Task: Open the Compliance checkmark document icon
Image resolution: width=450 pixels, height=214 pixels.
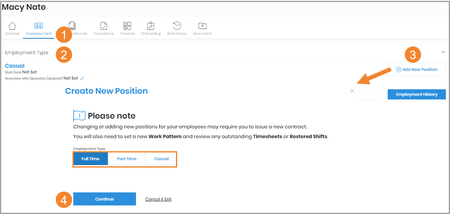Action: [104, 26]
